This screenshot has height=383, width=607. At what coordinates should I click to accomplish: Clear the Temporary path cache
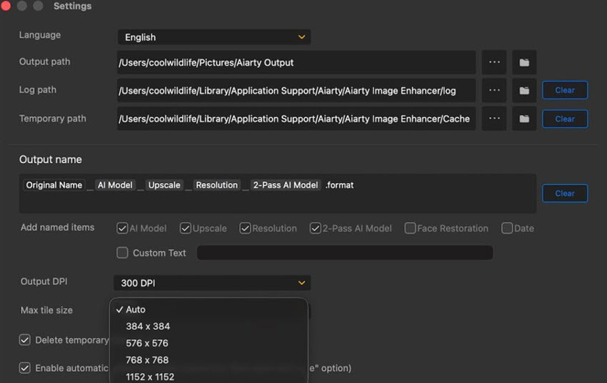[565, 119]
